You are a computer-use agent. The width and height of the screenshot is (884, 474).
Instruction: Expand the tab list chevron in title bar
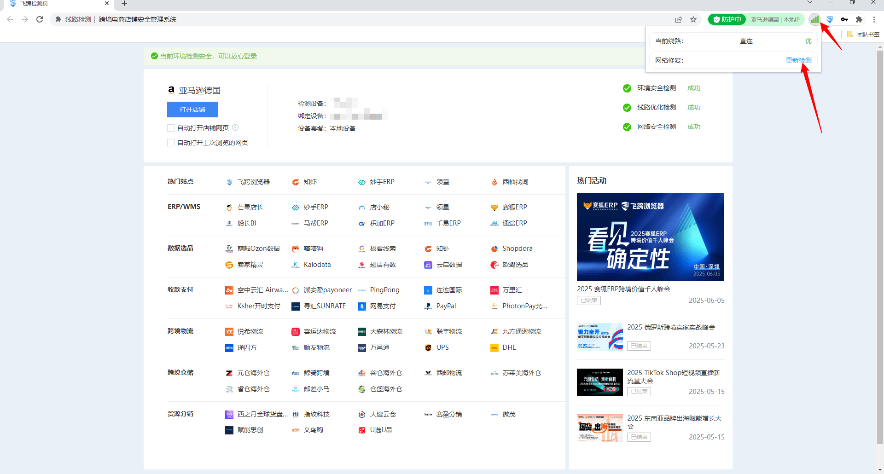tap(810, 3)
